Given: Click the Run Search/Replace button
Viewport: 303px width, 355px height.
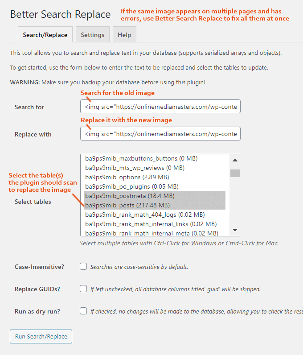Looking at the screenshot, I should 41,336.
